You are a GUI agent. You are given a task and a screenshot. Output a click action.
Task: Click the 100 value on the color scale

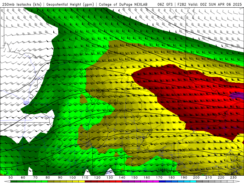tap(73, 178)
